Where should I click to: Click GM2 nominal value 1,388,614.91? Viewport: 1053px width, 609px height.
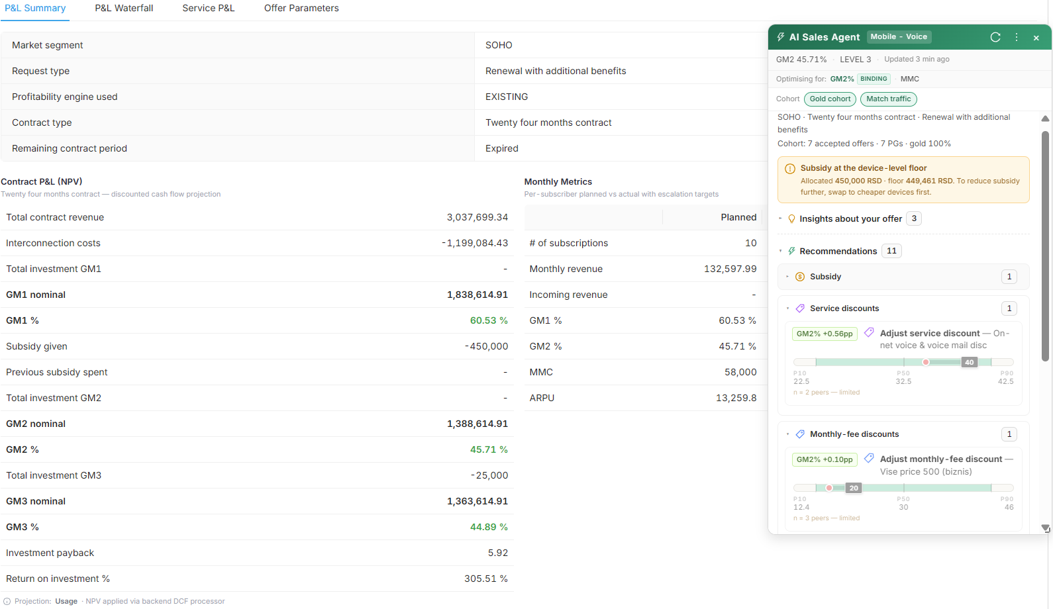pos(477,424)
